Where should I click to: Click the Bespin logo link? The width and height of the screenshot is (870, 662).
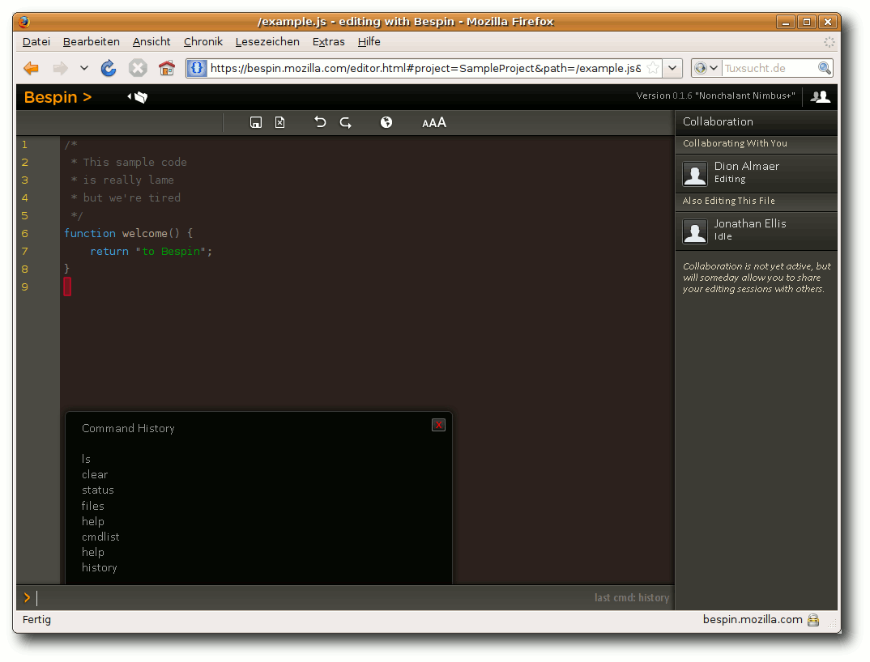pos(58,97)
